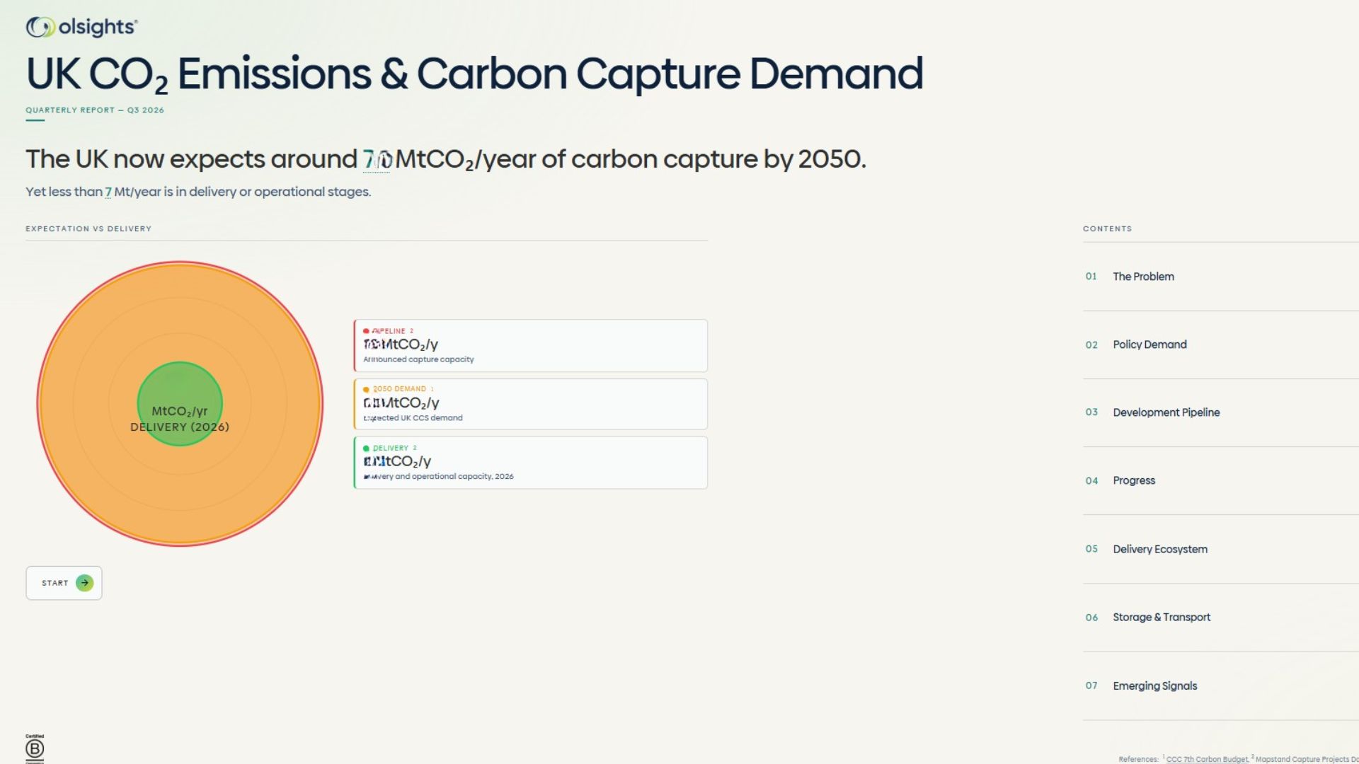Click the 'DELIVERY (2026)' chart label
Screen dimensions: 1359x764
[180, 427]
